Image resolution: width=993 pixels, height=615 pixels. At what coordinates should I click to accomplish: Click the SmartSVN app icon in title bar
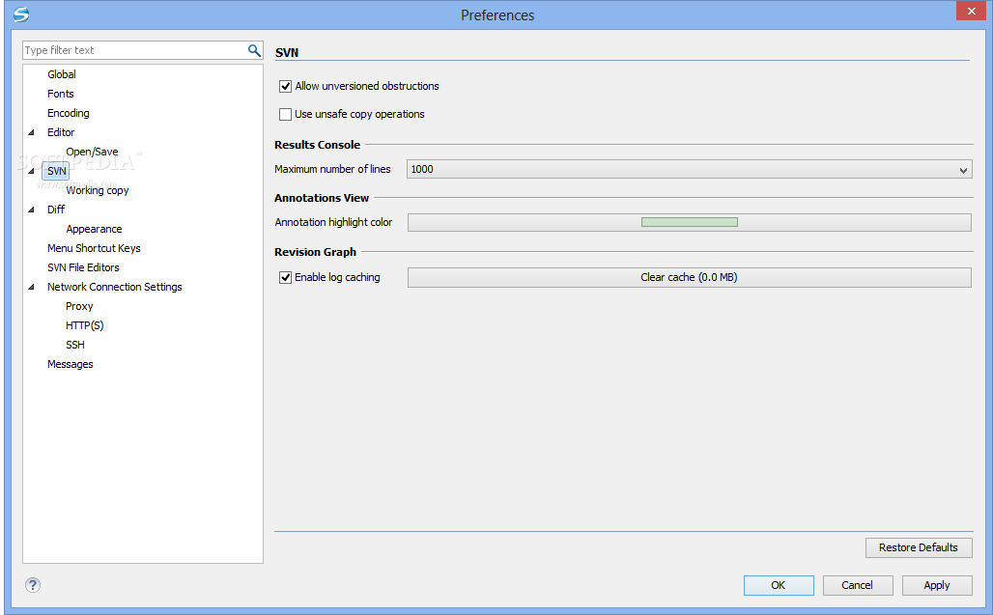[21, 14]
